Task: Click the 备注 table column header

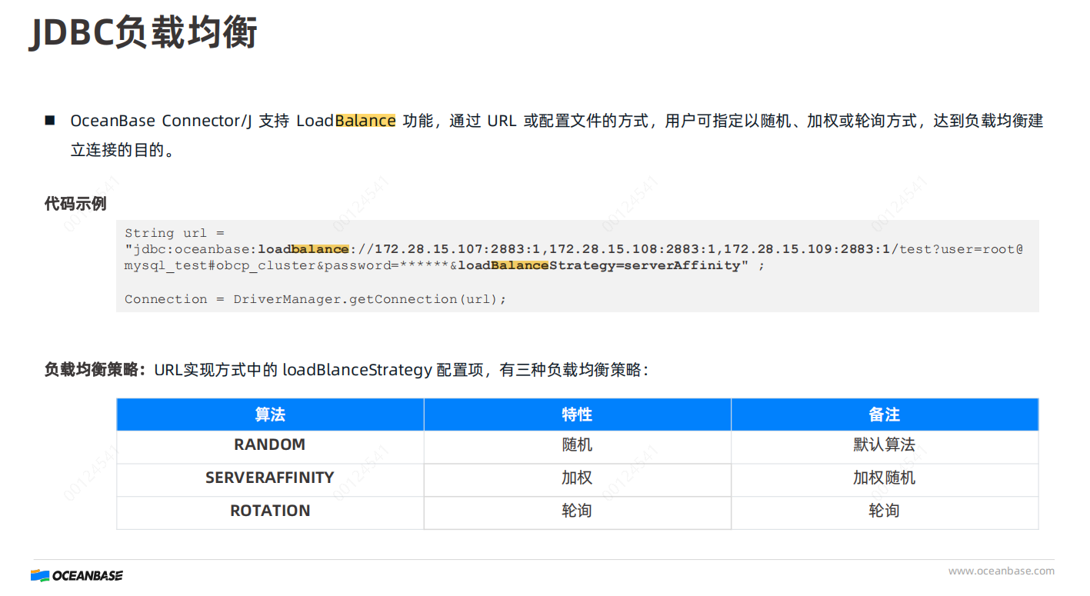Action: coord(884,415)
